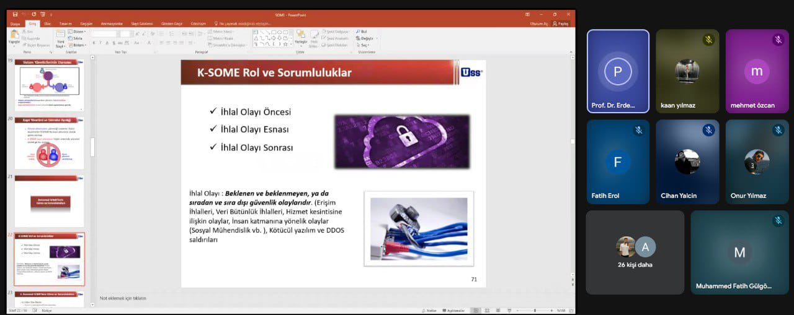This screenshot has height=315, width=794.
Task: Open the Değiştir replace dropdown
Action: [x=367, y=38]
